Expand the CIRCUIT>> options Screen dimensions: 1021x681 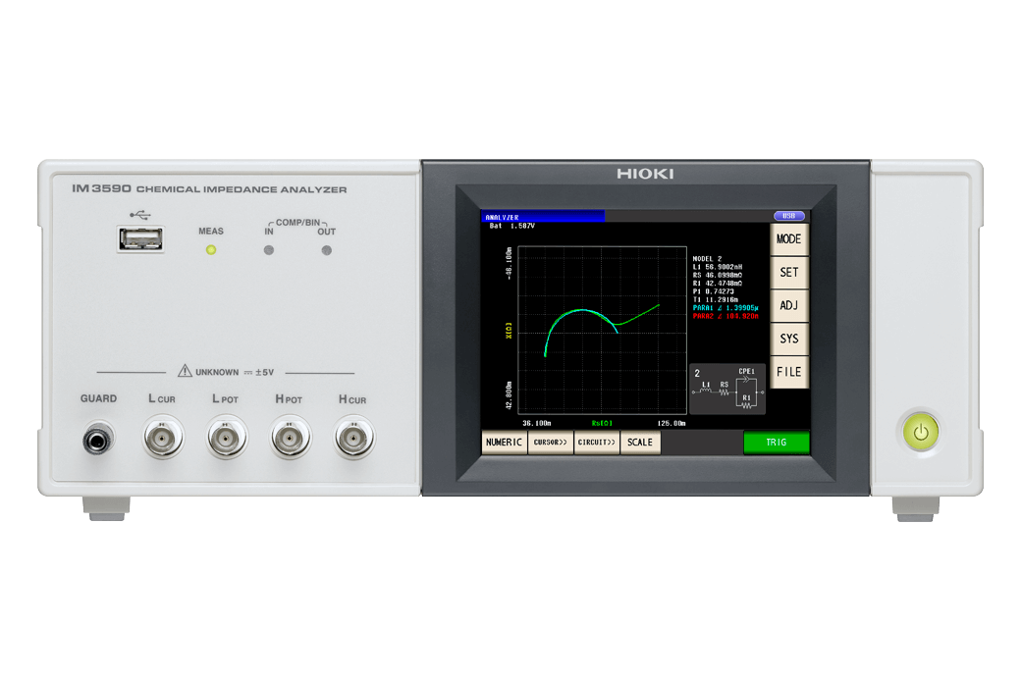(x=597, y=443)
